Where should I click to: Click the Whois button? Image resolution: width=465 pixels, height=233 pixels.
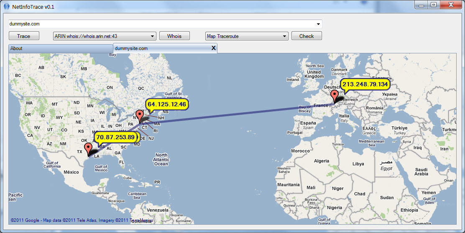click(174, 36)
